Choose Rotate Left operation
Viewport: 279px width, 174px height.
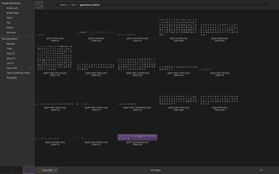pyautogui.click(x=12, y=8)
